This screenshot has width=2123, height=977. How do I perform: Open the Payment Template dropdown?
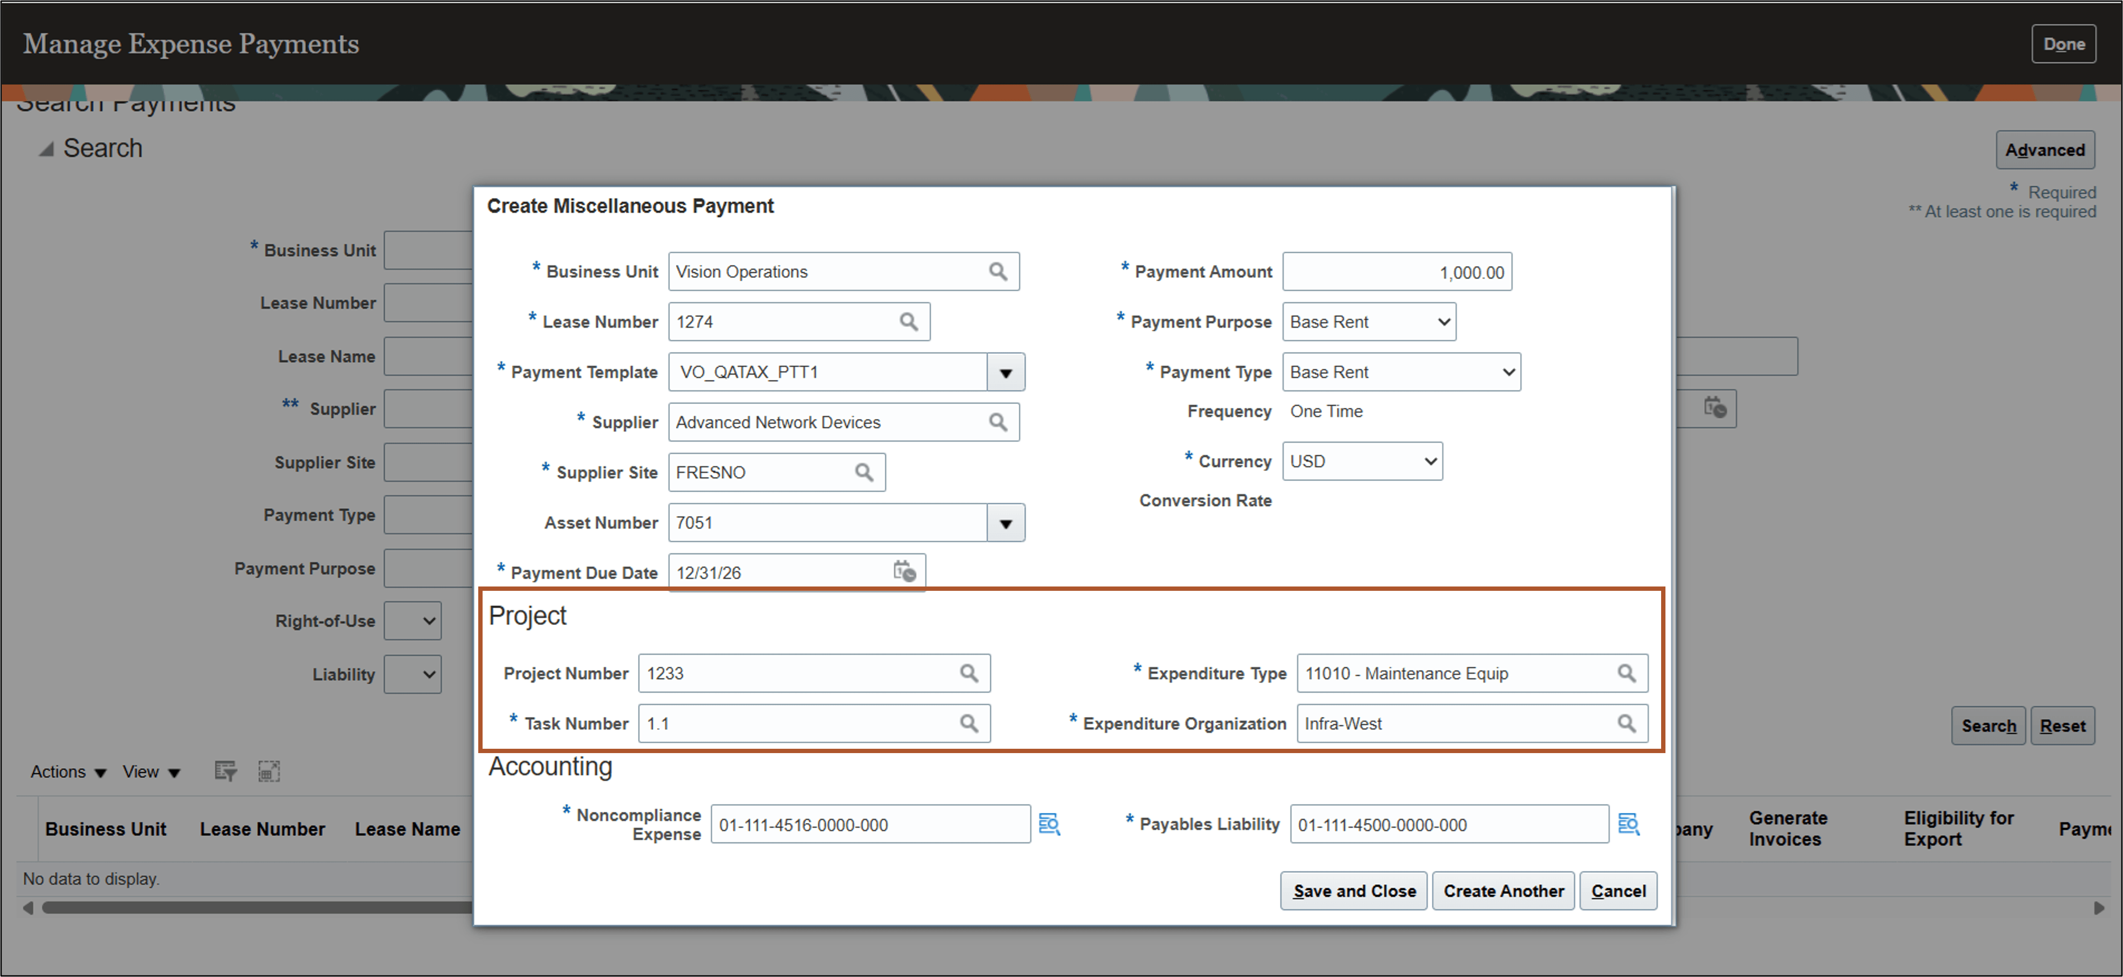point(1006,372)
